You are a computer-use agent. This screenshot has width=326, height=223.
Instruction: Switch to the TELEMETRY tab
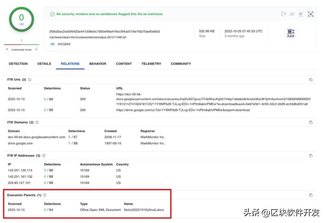[151, 64]
